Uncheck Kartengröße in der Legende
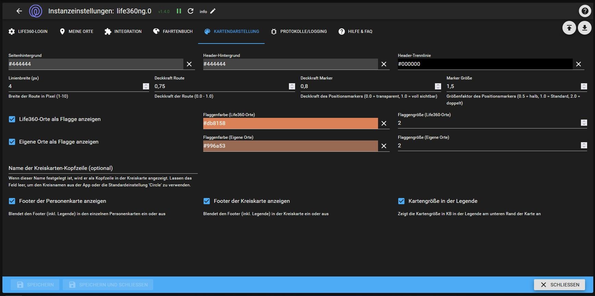This screenshot has width=595, height=296. [x=401, y=201]
